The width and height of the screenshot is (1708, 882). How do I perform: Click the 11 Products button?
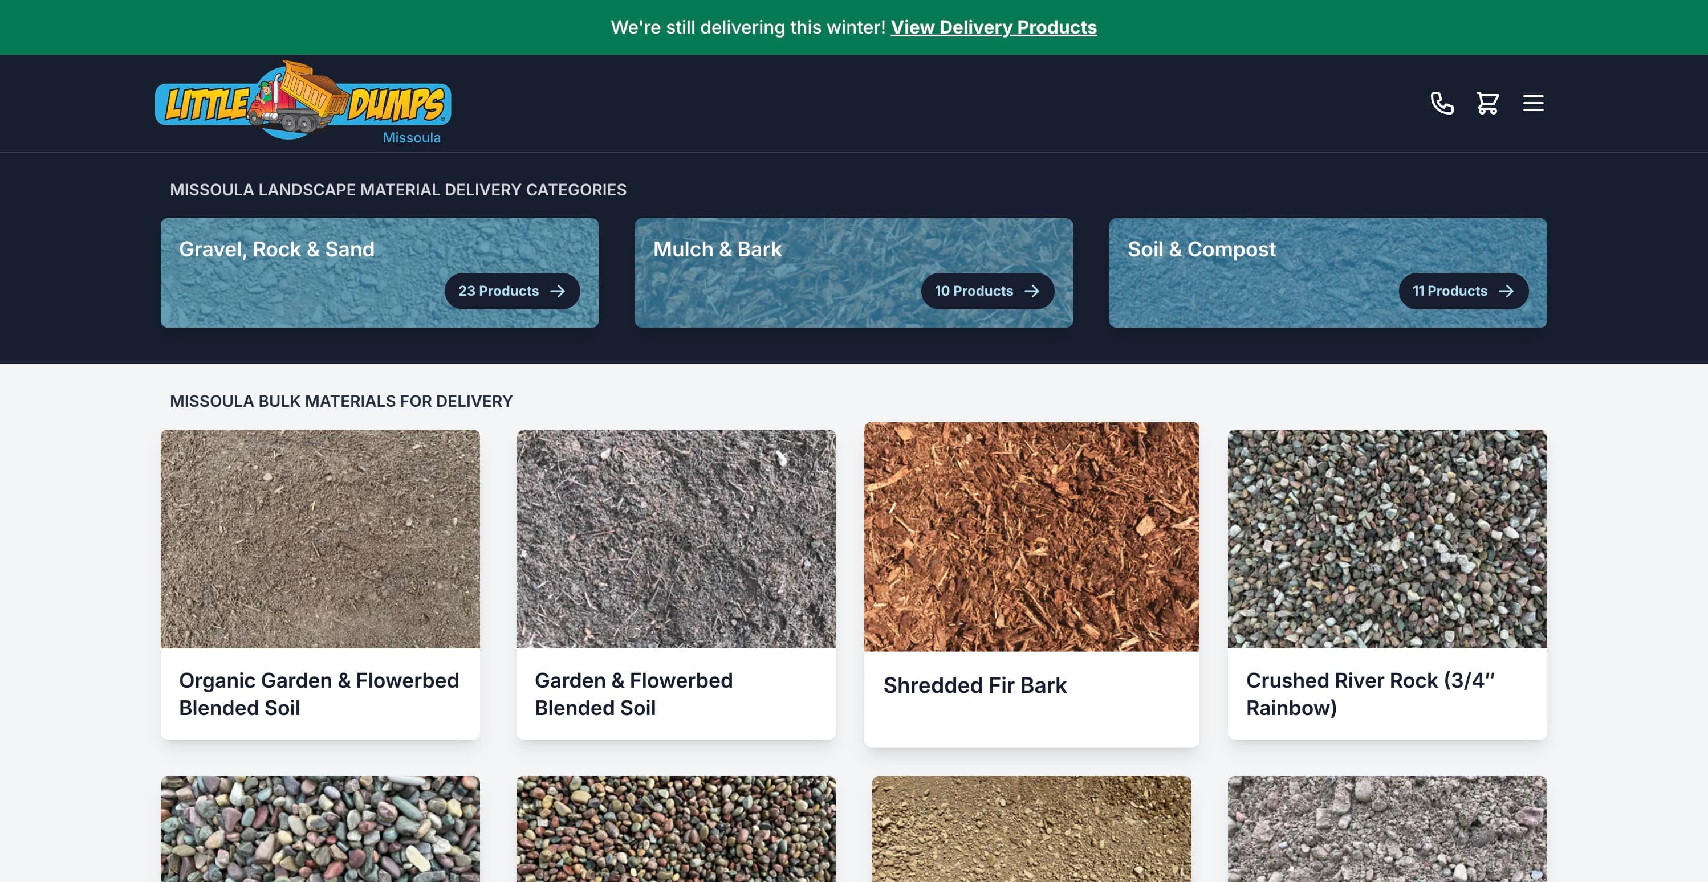tap(1463, 291)
